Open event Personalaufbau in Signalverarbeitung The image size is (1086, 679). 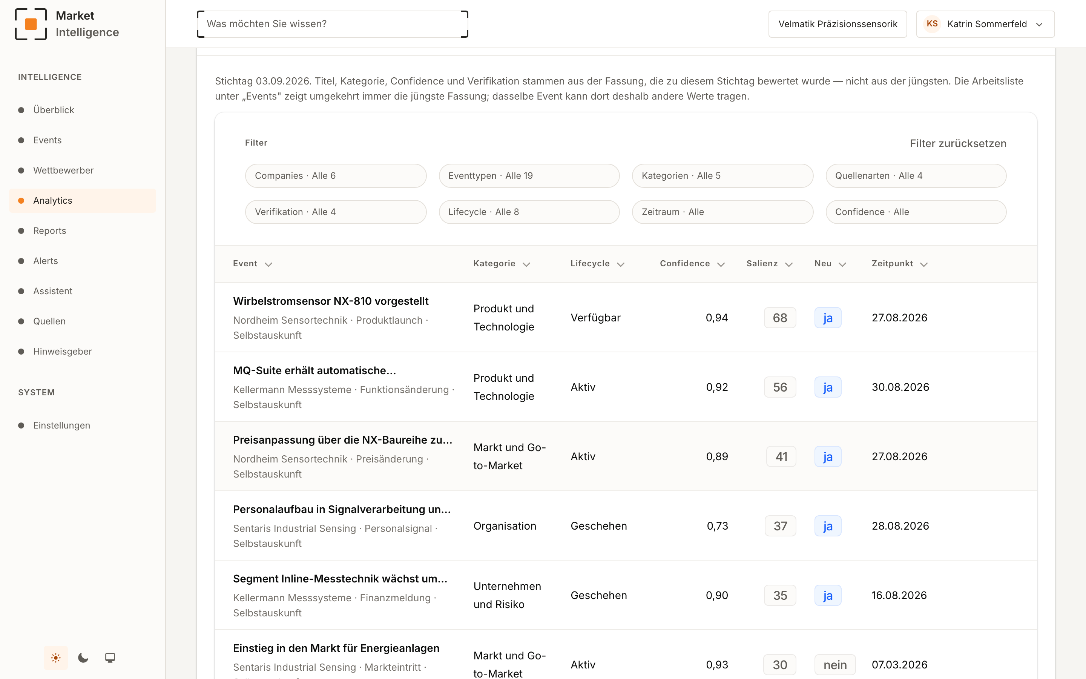click(x=342, y=510)
